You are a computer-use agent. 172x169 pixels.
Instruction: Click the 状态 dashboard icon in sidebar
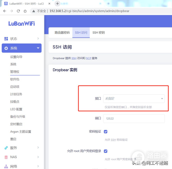pos(6,39)
